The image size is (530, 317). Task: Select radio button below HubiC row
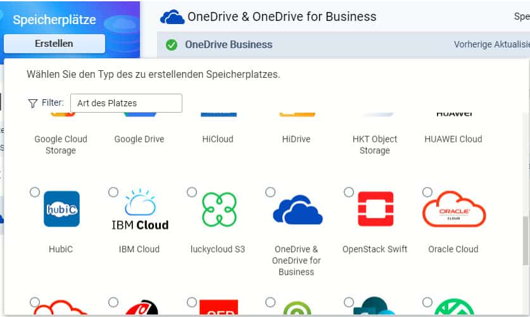pos(34,302)
